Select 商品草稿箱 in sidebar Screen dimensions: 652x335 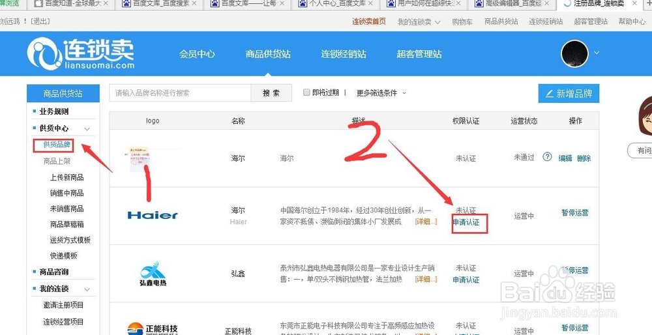tap(67, 224)
